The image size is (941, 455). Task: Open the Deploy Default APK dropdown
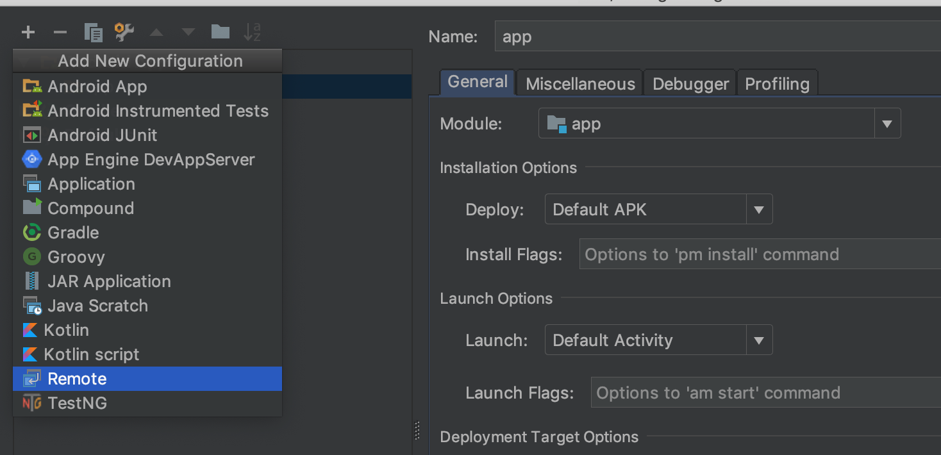tap(759, 210)
